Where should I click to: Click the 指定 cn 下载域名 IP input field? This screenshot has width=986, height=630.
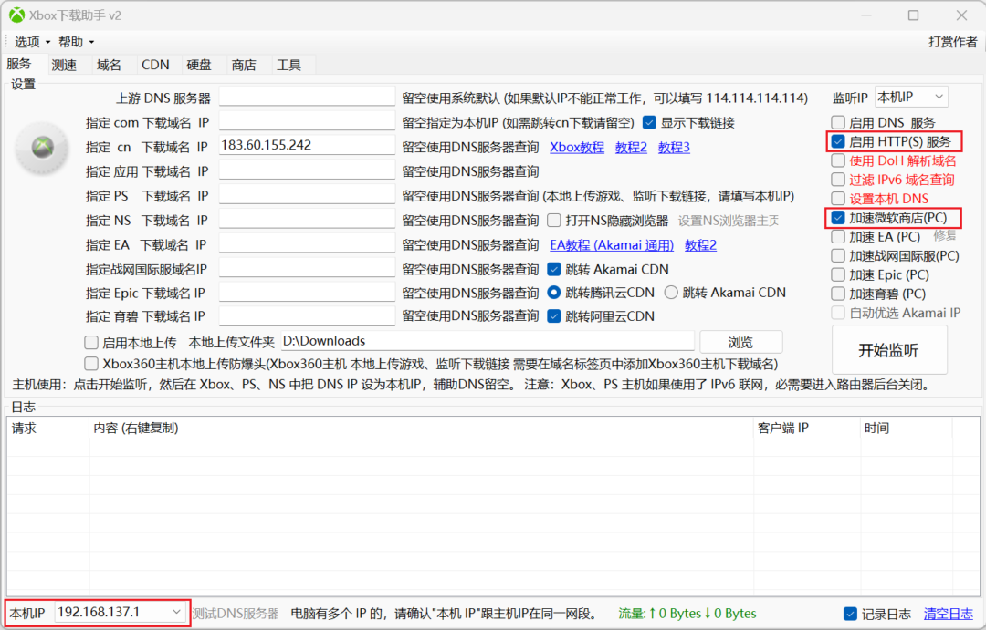307,146
